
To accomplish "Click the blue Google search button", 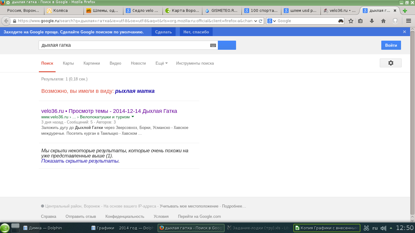I will (227, 45).
